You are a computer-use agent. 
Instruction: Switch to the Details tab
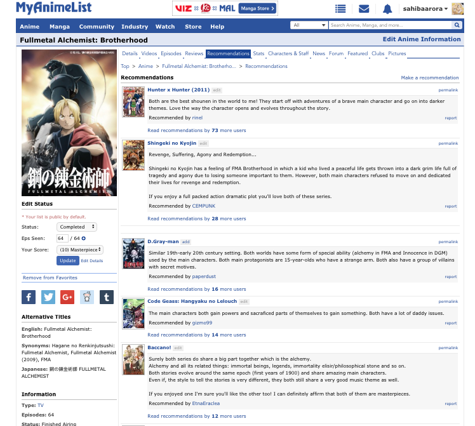click(x=130, y=53)
